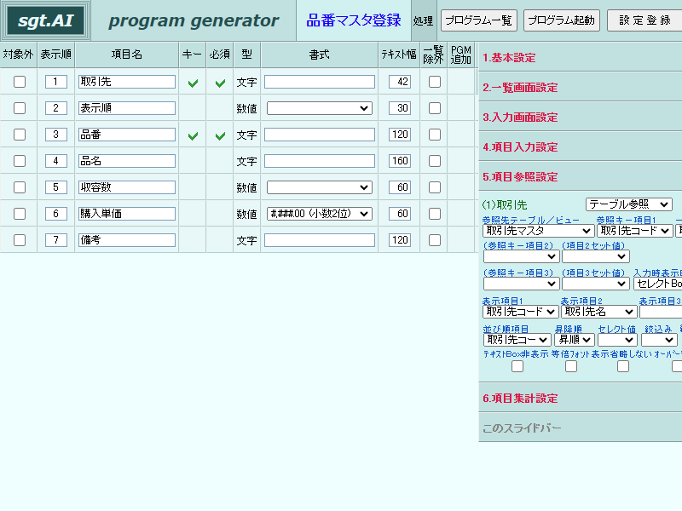
Task: Toggle 一覧除外 checkbox for 備考 row
Action: click(x=435, y=240)
